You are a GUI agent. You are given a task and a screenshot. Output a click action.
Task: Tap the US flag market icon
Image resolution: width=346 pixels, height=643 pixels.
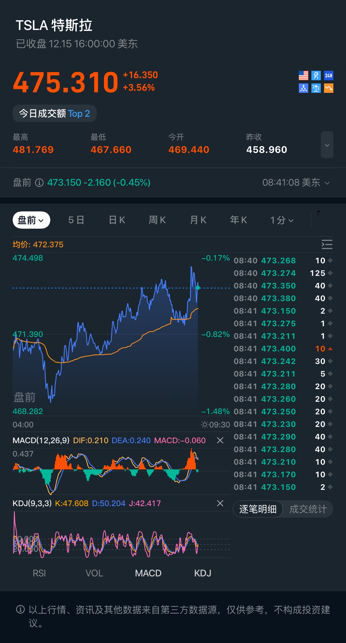point(303,76)
